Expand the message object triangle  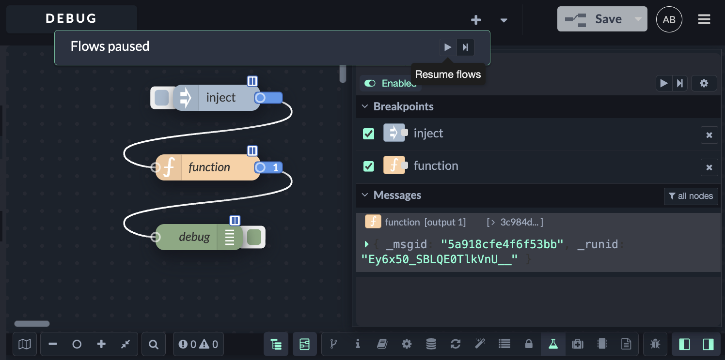point(367,244)
